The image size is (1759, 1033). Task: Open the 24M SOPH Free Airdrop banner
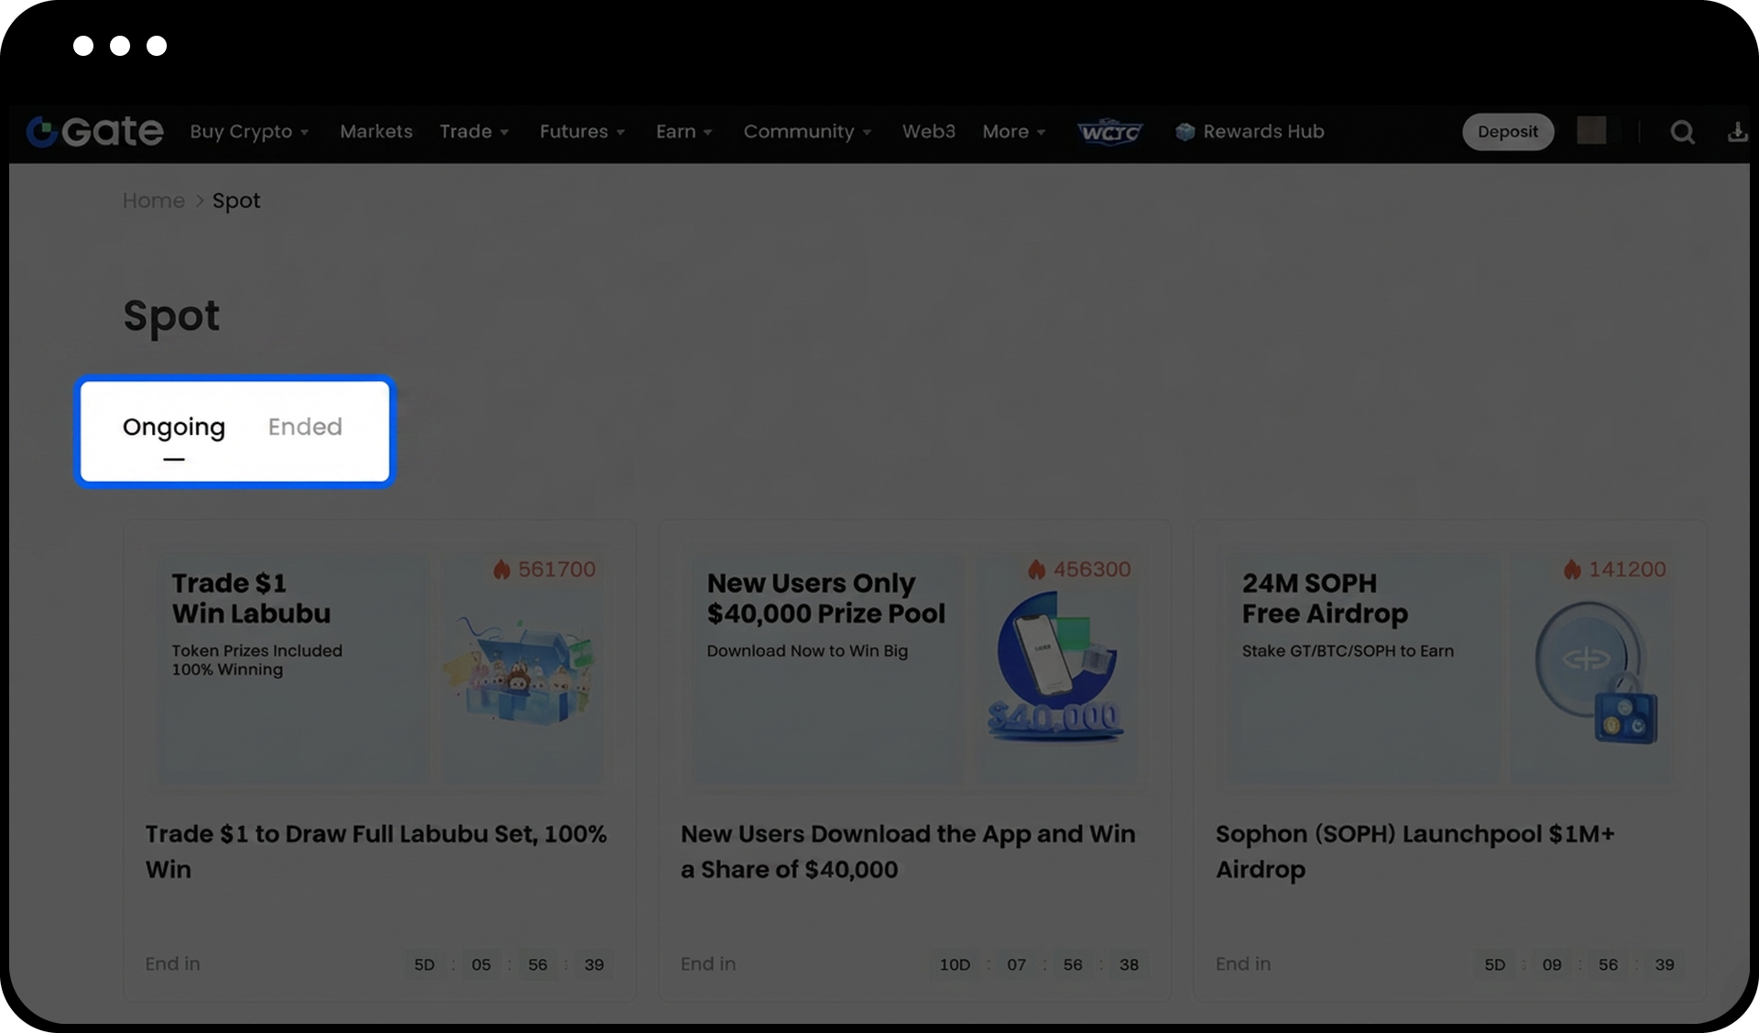tap(1449, 669)
